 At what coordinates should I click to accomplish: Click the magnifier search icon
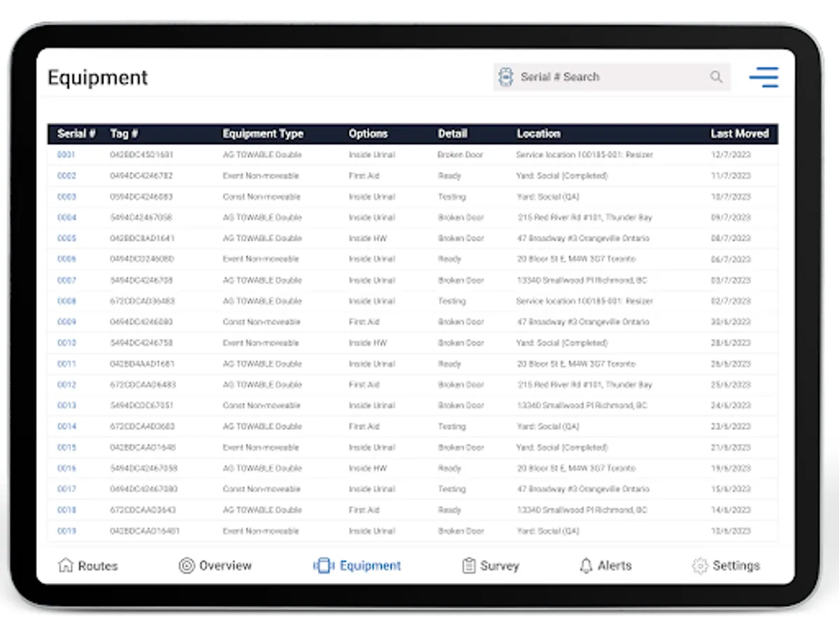pos(716,77)
